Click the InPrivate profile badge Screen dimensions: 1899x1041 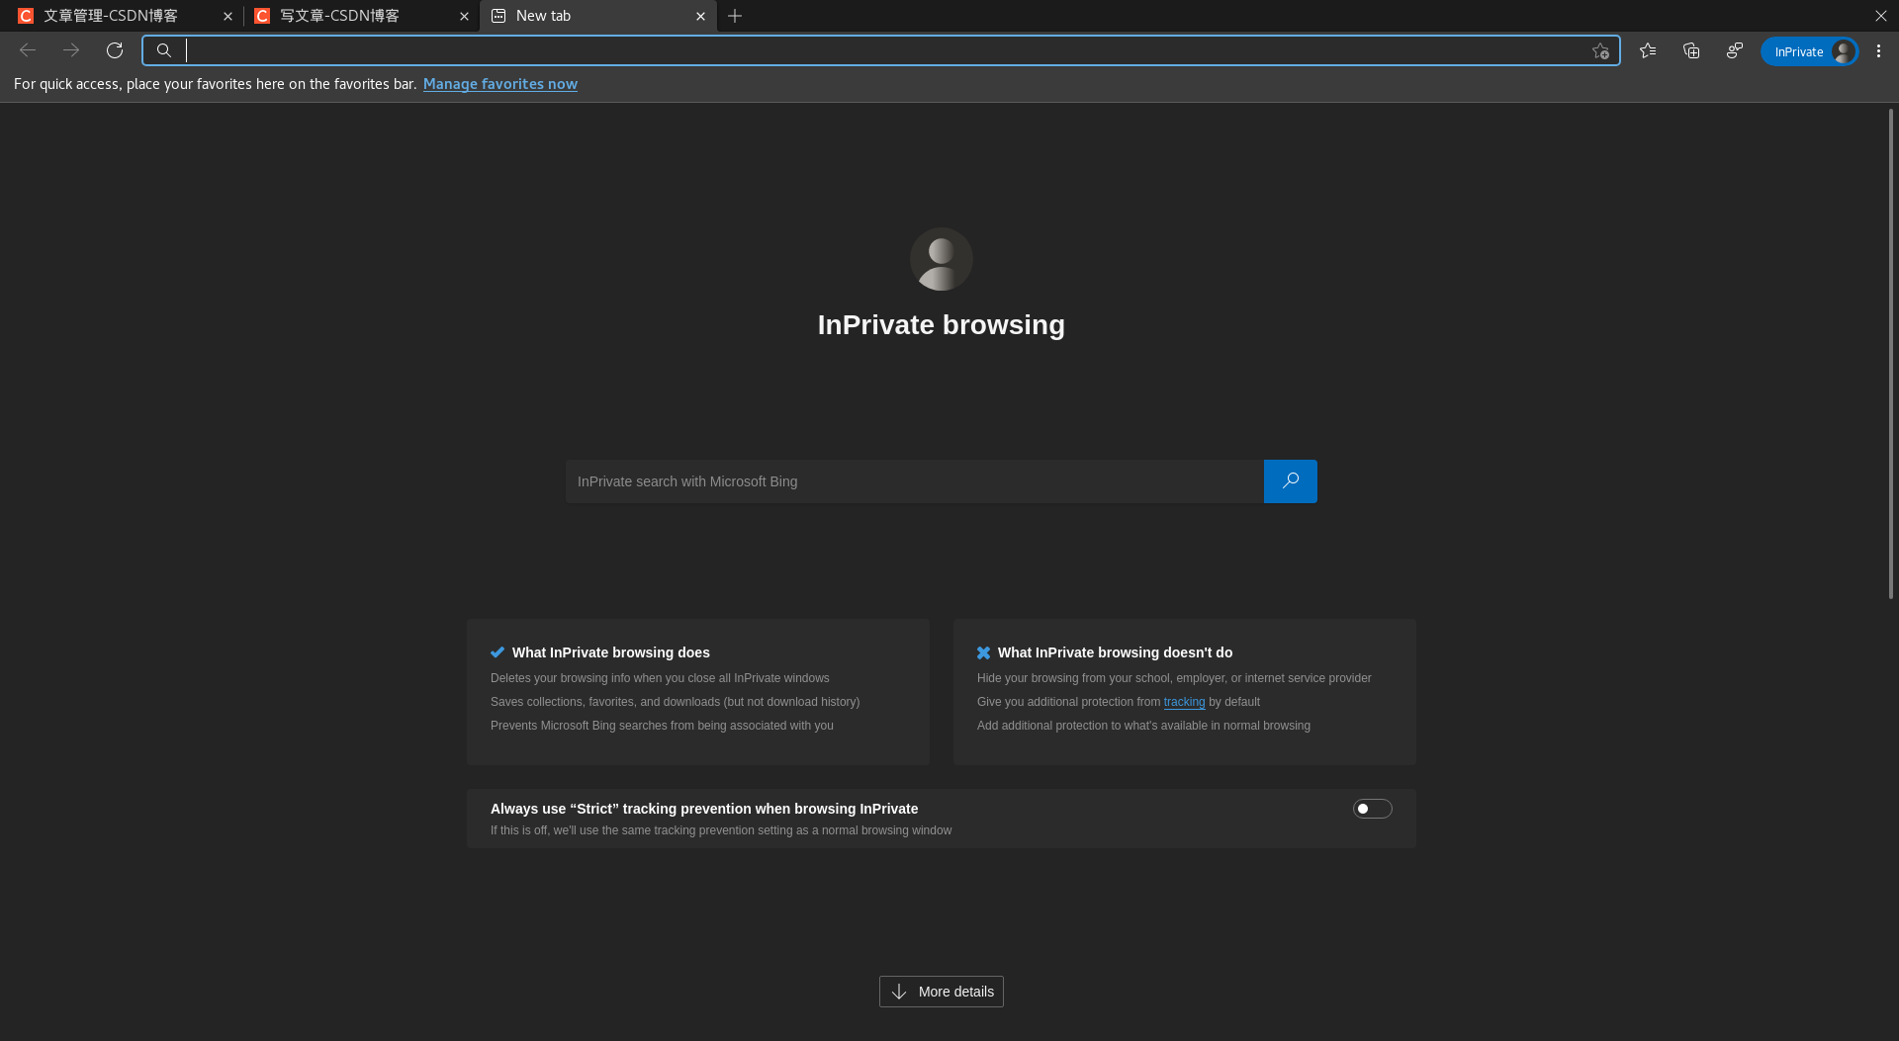[1809, 51]
